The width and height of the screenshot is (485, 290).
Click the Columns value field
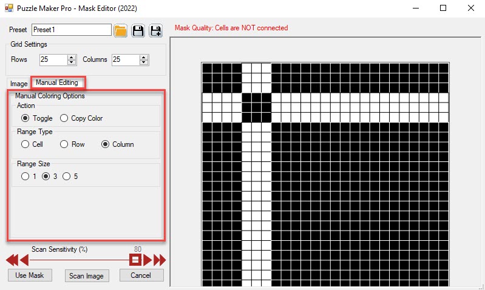126,59
